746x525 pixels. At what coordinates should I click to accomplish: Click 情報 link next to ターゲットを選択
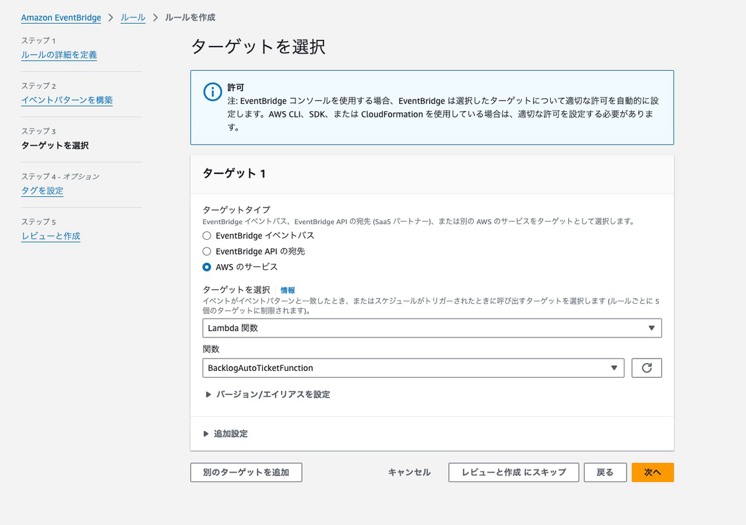point(288,290)
